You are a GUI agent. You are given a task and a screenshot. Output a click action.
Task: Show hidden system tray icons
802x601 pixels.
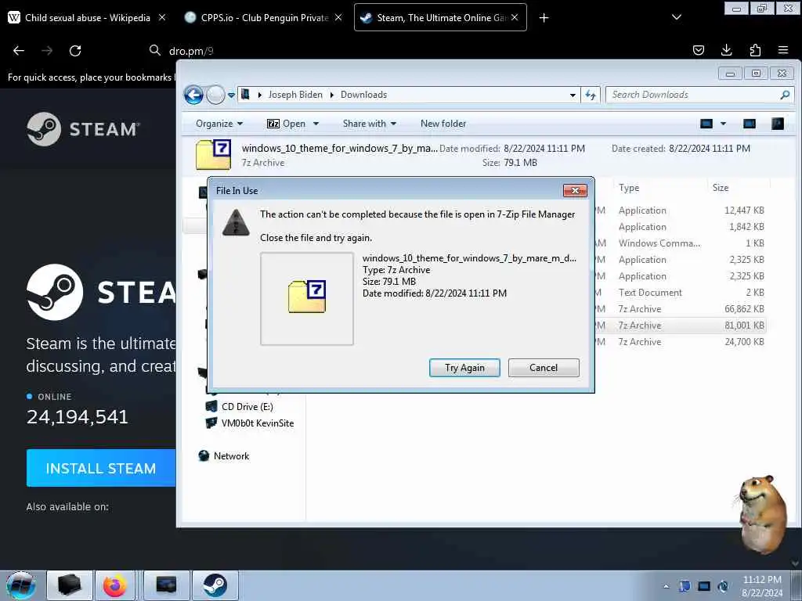coord(666,586)
